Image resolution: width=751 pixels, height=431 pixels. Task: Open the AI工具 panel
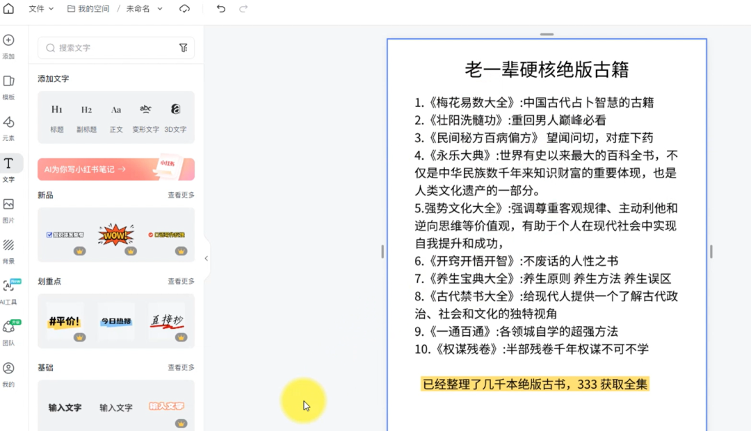tap(8, 292)
